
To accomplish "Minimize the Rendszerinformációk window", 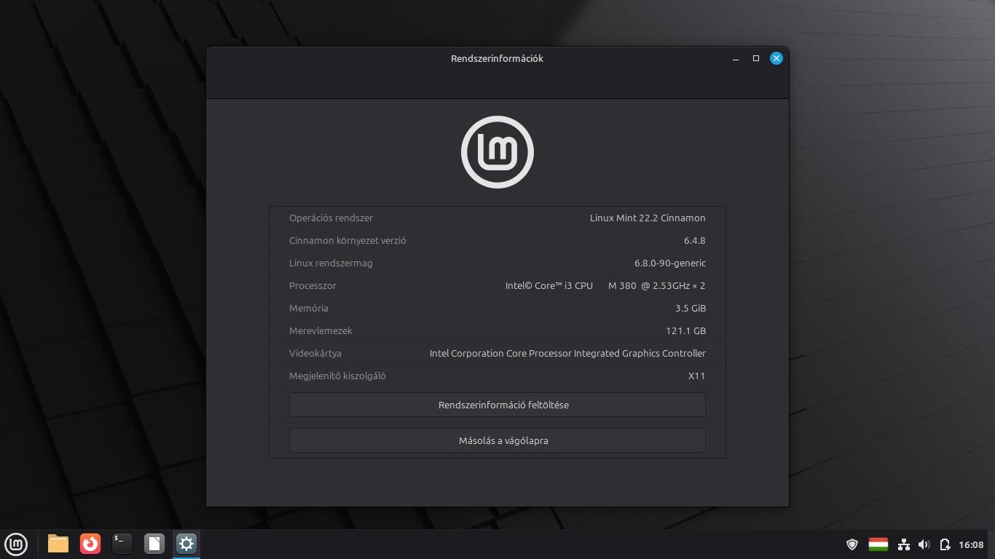I will 736,58.
